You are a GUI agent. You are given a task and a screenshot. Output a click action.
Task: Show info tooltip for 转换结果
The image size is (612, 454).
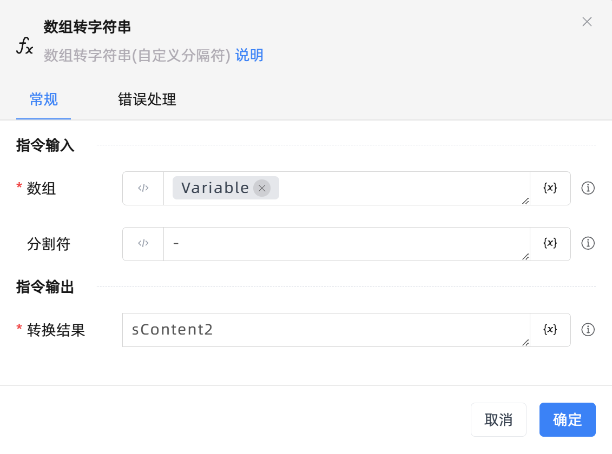click(x=588, y=330)
